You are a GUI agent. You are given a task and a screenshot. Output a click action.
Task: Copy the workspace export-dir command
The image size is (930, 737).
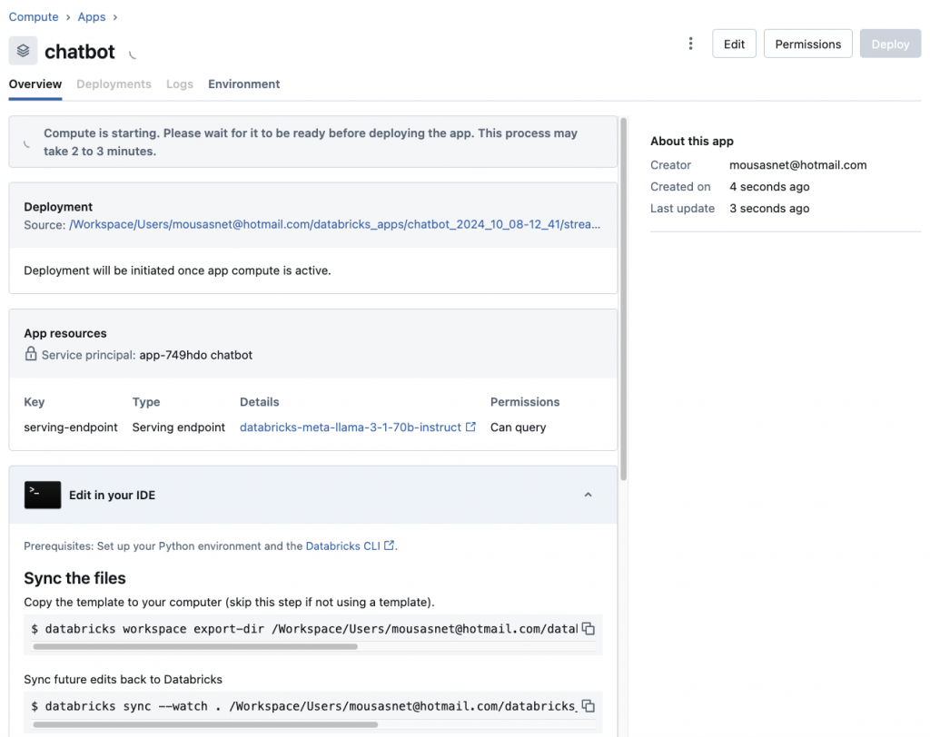click(588, 629)
